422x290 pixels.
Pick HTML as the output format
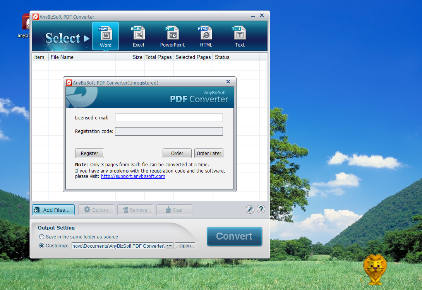(206, 37)
